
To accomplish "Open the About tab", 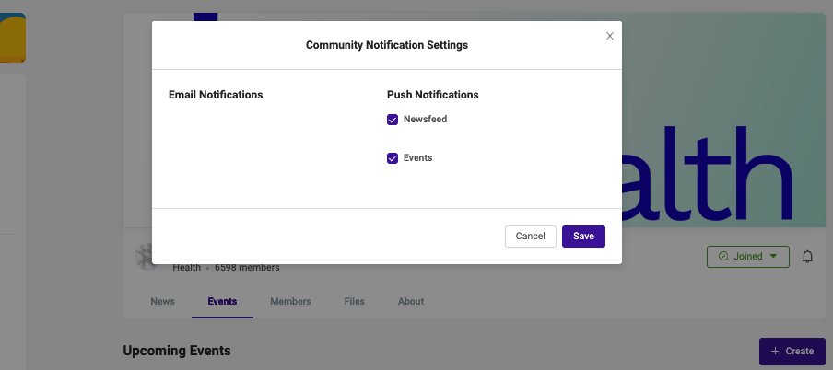I will 411,302.
